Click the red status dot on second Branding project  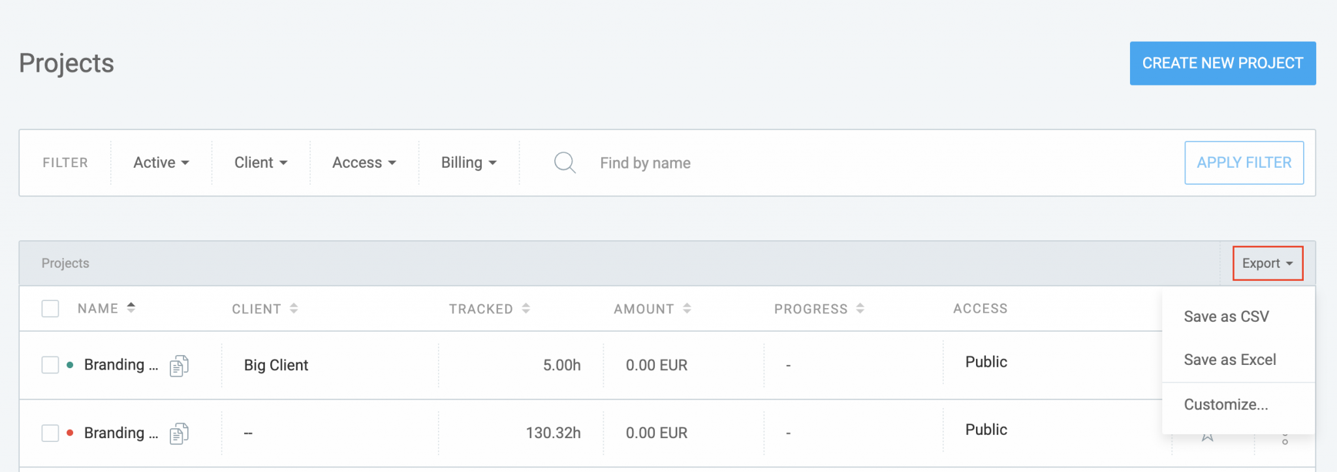pyautogui.click(x=71, y=432)
